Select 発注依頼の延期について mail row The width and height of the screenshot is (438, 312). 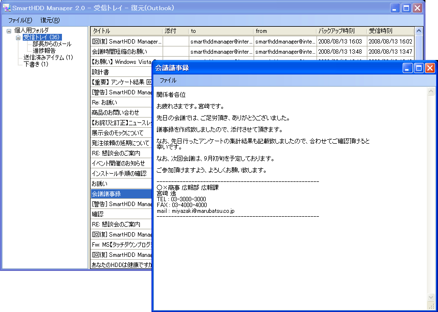pos(121,143)
